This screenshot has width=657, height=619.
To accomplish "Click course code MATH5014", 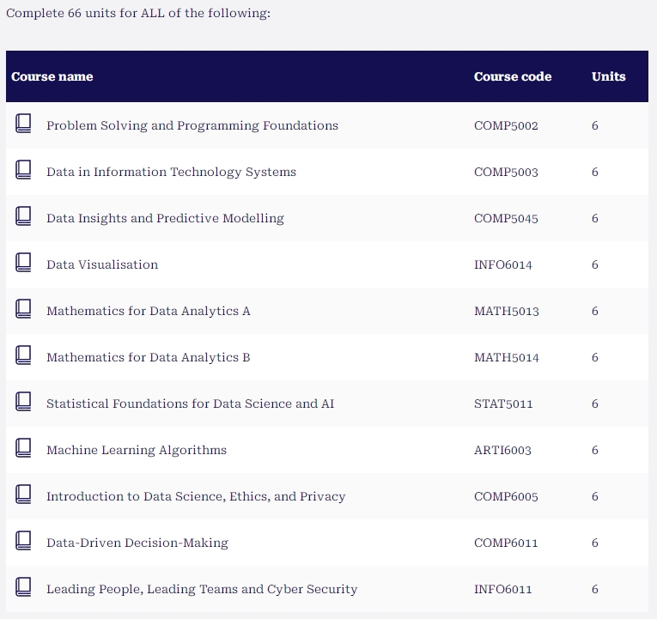I will click(506, 358).
